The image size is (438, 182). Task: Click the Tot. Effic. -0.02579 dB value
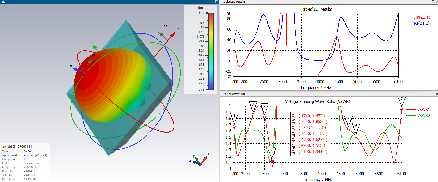pyautogui.click(x=31, y=175)
